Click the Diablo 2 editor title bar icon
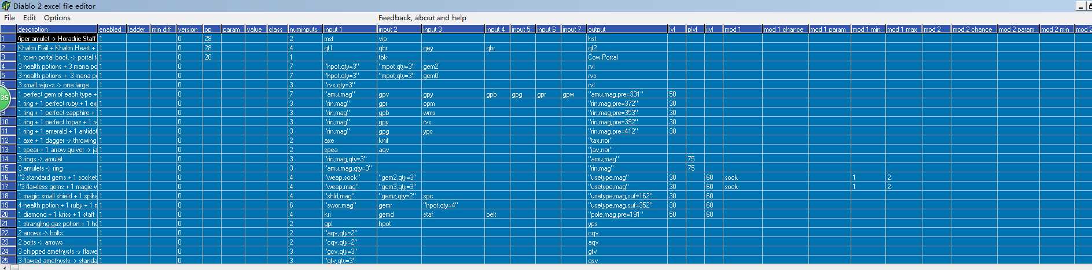Viewport: 1092px width, 270px height. [x=6, y=6]
